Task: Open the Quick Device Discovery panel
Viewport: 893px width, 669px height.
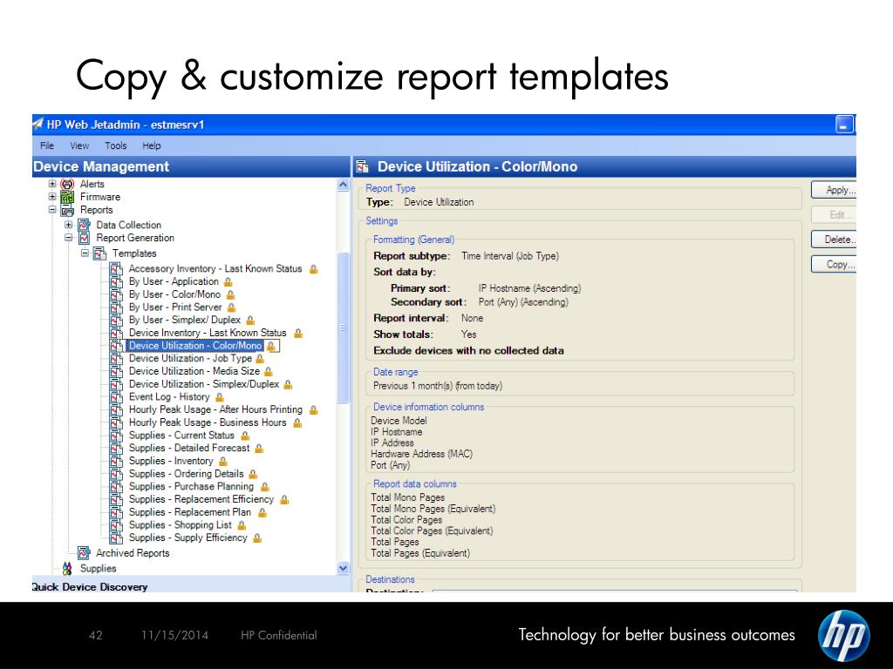Action: click(x=90, y=587)
